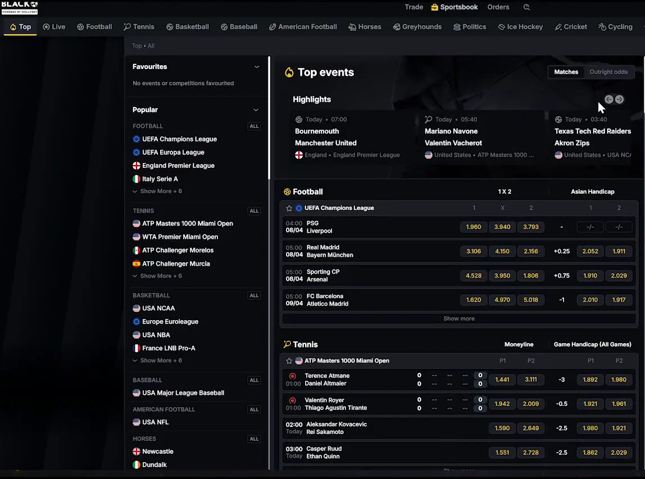Favourite the UEFA Champions League star
The height and width of the screenshot is (479, 645).
click(289, 208)
